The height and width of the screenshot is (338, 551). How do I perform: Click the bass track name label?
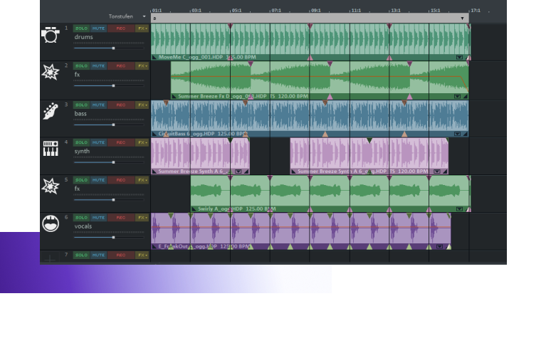tap(80, 113)
